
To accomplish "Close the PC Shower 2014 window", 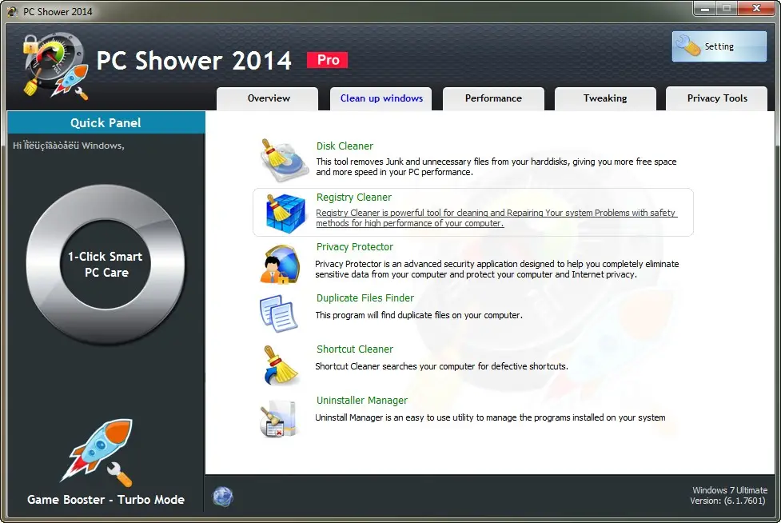I will (x=756, y=8).
